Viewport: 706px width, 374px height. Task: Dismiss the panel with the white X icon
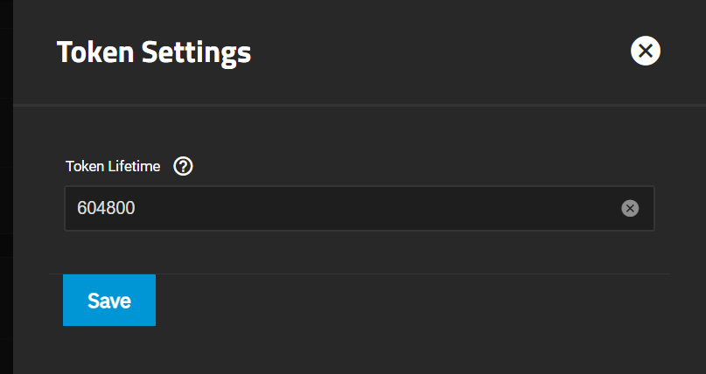click(x=646, y=51)
